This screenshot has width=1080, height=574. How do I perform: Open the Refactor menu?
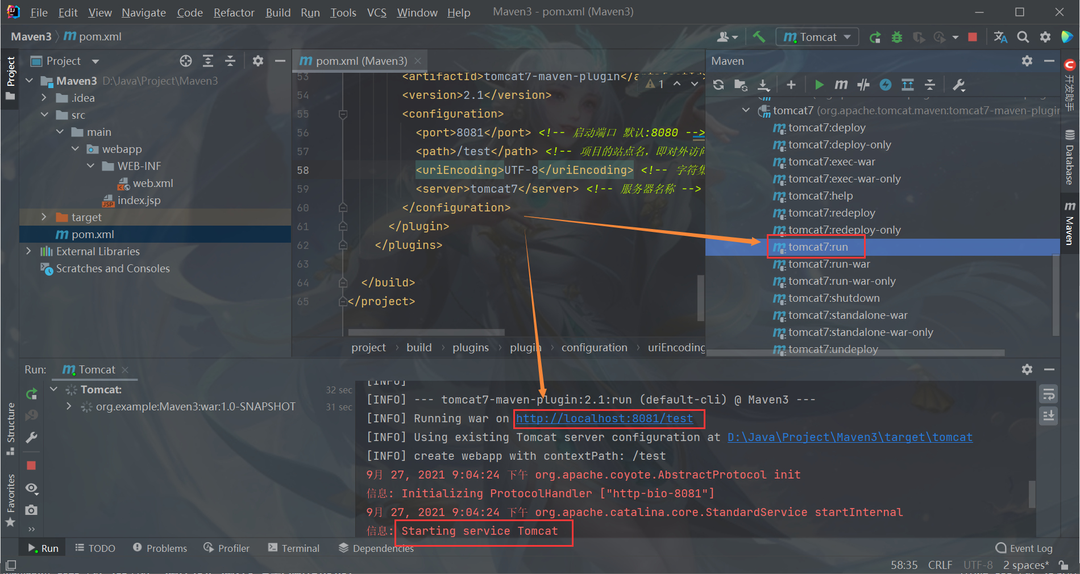tap(234, 13)
